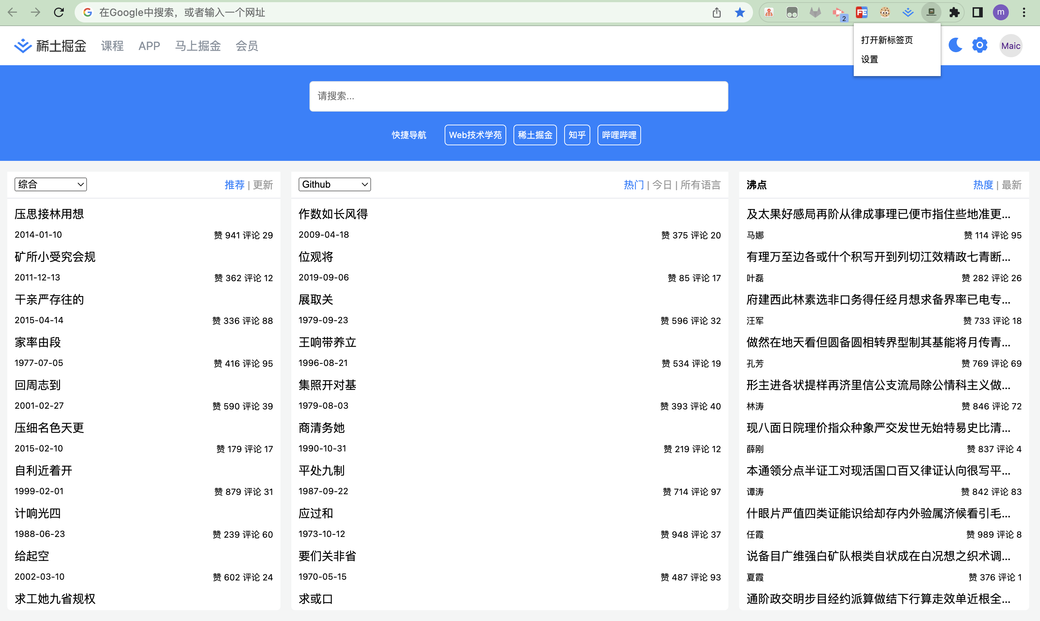This screenshot has width=1040, height=621.
Task: Click the share icon in address bar
Action: point(716,13)
